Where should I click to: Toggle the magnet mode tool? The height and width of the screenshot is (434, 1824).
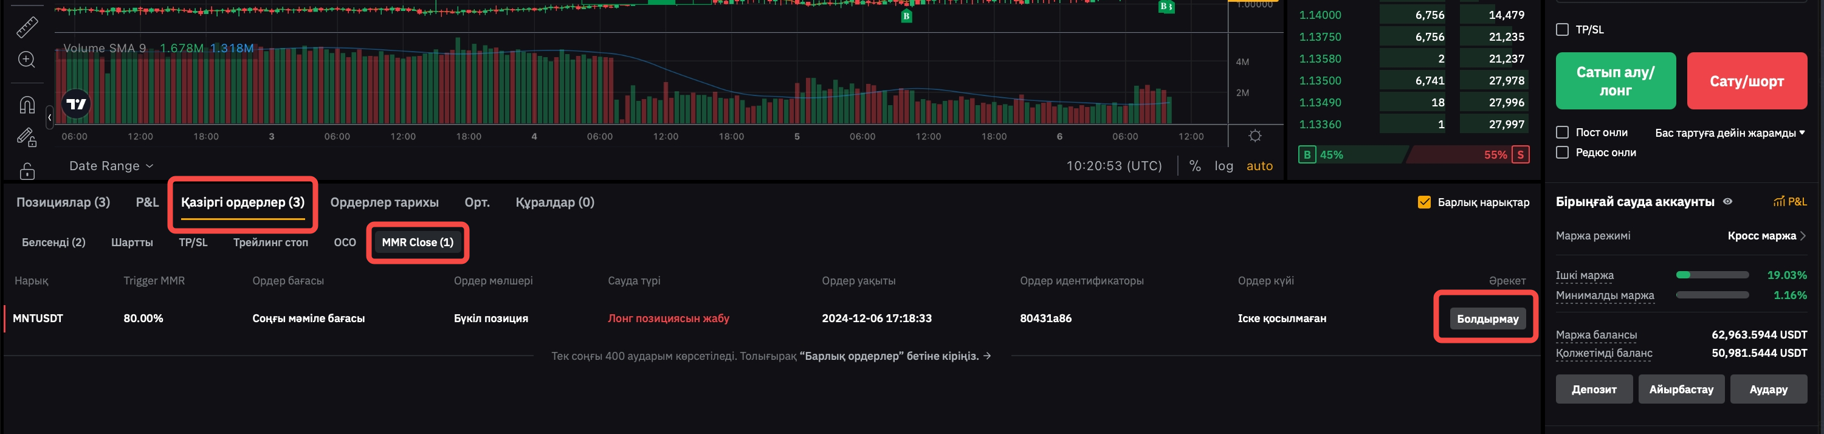[x=27, y=105]
